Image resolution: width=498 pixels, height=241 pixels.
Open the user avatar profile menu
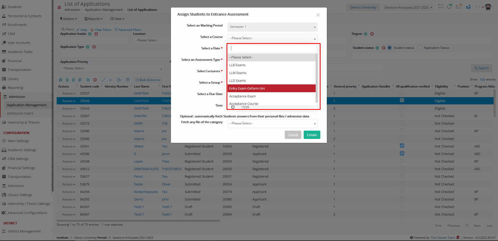click(488, 7)
